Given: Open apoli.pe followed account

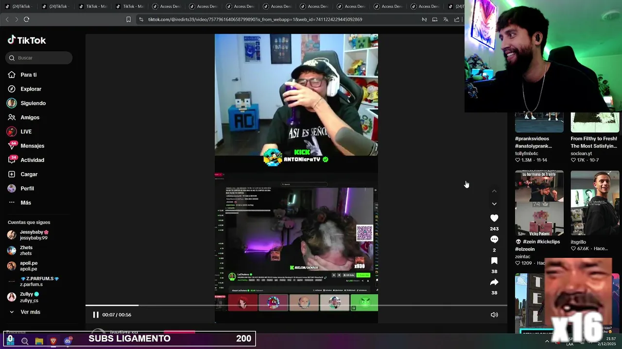Looking at the screenshot, I should click(22, 266).
